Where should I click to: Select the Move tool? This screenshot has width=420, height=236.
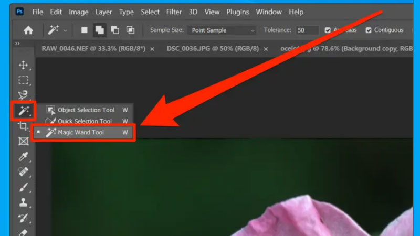(24, 65)
